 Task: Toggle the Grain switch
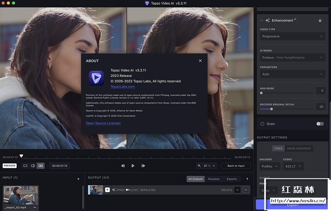pos(320,124)
